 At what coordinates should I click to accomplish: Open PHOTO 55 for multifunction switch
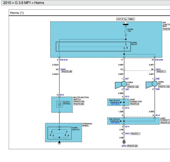click(79, 104)
